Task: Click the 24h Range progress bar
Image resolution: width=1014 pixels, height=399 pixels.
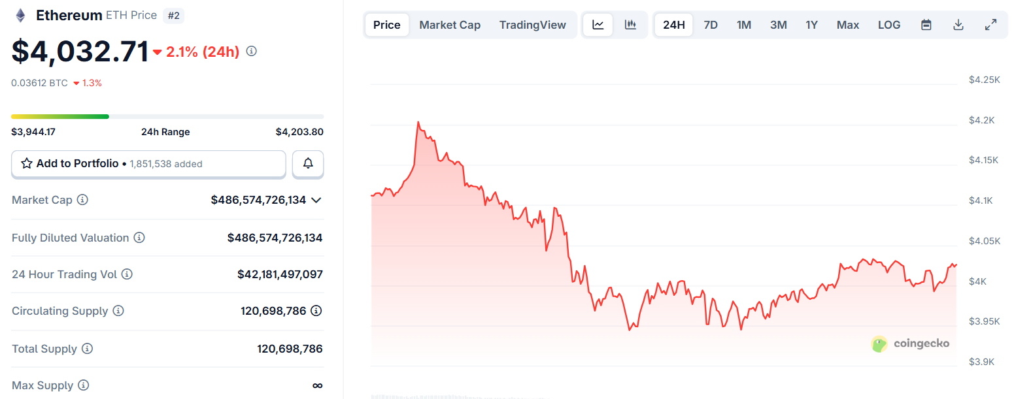Action: point(167,116)
